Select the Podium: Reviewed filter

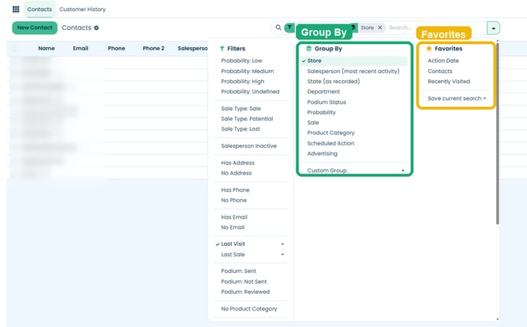245,292
